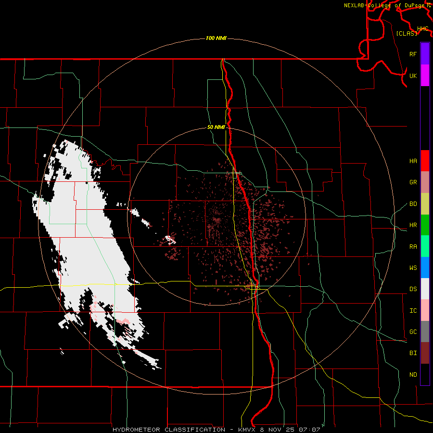Screen dimensions: 433x433
Task: Click the NEXLAB-College of DuPage credit text
Action: pyautogui.click(x=385, y=5)
